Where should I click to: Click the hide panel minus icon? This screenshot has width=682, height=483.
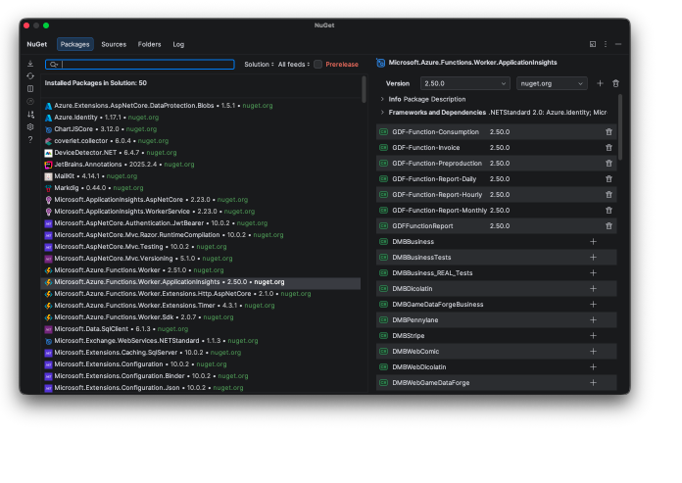[618, 44]
